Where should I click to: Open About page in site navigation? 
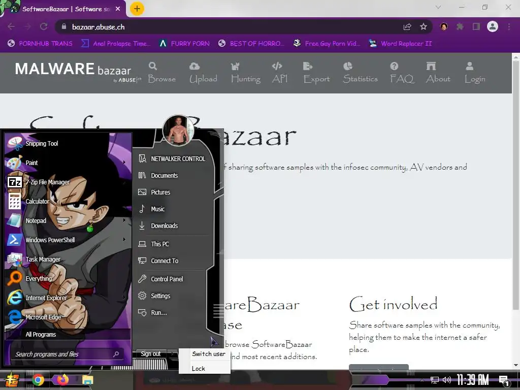438,73
